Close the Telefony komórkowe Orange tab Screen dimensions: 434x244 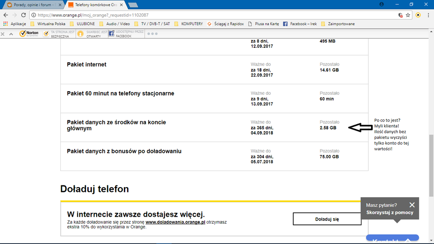point(121,5)
